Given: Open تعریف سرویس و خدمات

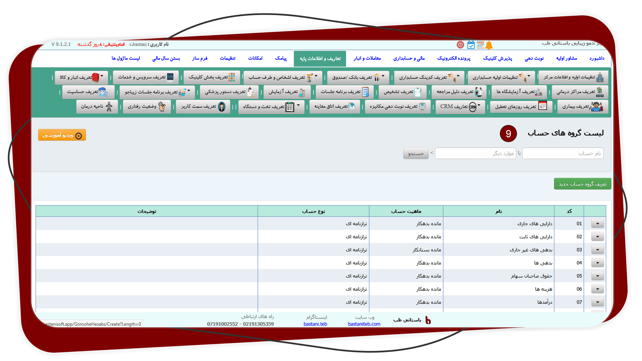Looking at the screenshot, I should click(146, 78).
